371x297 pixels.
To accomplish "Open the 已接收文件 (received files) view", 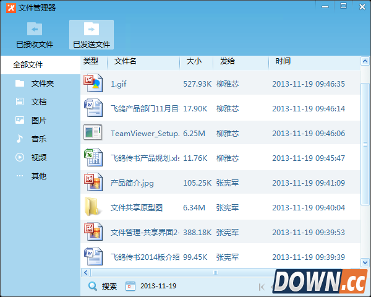I will click(x=35, y=35).
